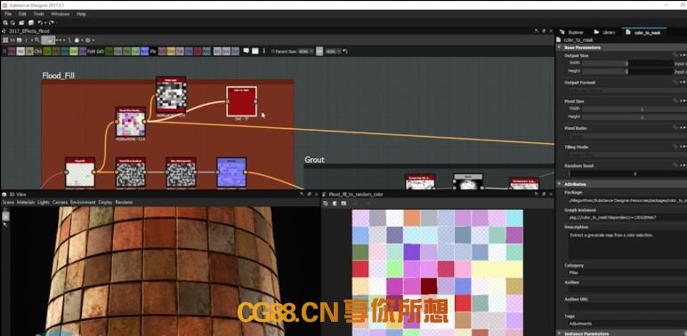Switch to the Explorer tab
This screenshot has width=687, height=336.
[571, 32]
